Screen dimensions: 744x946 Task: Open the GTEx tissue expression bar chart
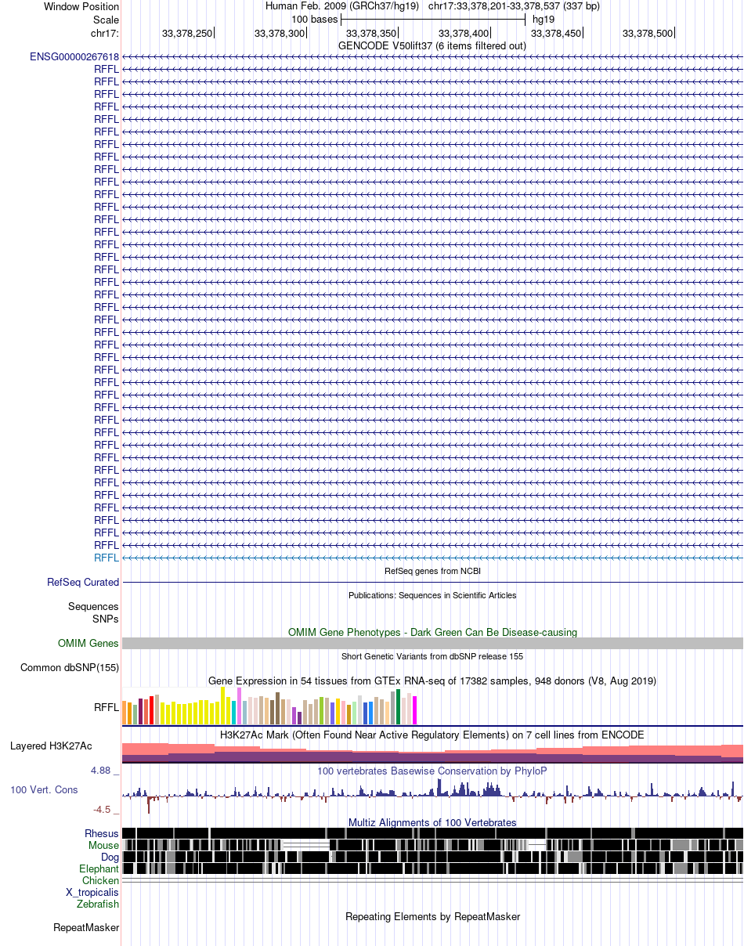coord(270,706)
